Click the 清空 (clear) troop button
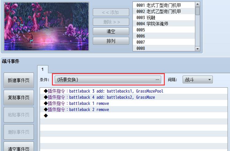The image size is (230, 151). 111,31
